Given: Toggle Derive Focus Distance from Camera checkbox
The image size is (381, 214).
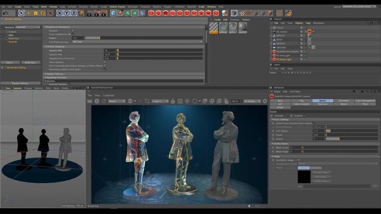Looking at the screenshot, I should click(314, 124).
